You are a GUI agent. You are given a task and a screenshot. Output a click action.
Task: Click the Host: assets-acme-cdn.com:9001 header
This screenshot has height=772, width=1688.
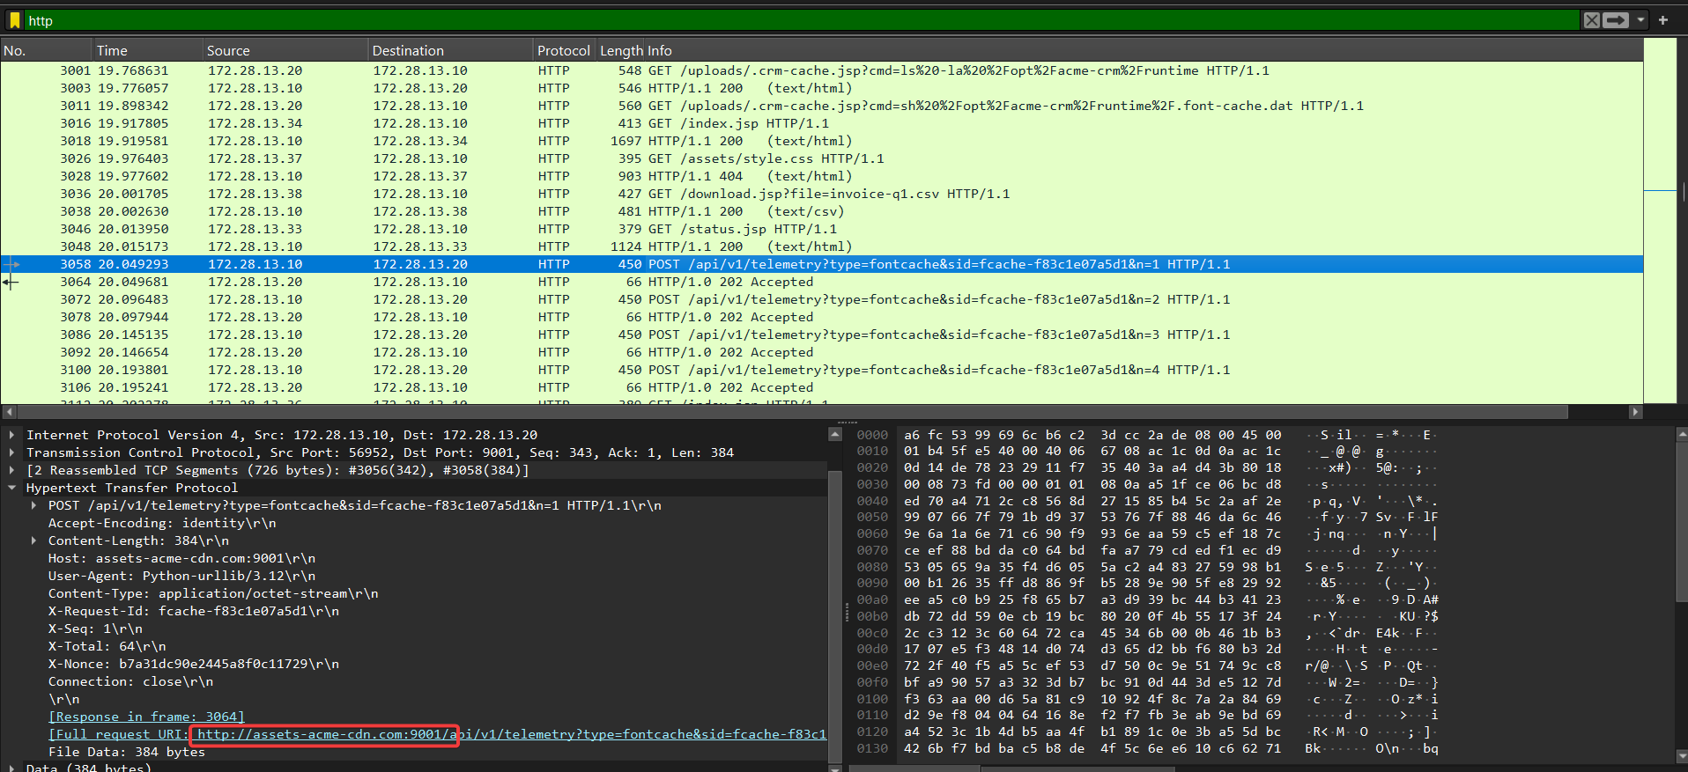[x=181, y=558]
